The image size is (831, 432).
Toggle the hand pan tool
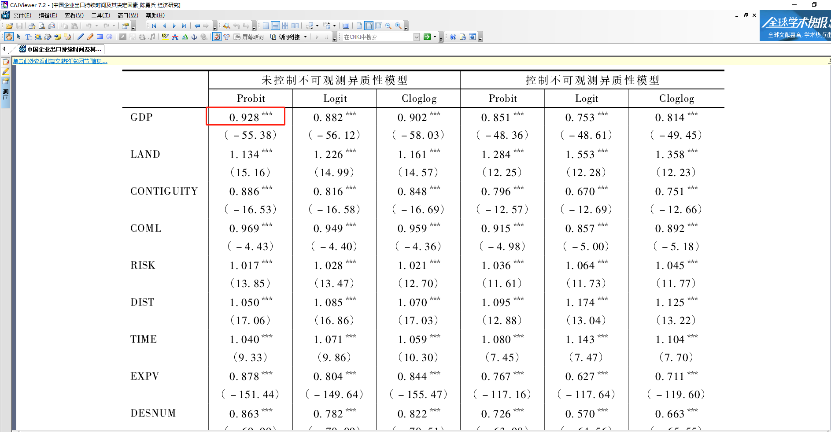[9, 37]
